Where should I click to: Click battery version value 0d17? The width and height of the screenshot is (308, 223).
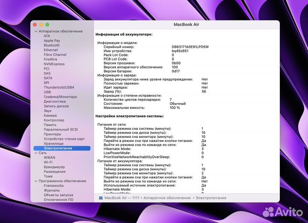(176, 71)
